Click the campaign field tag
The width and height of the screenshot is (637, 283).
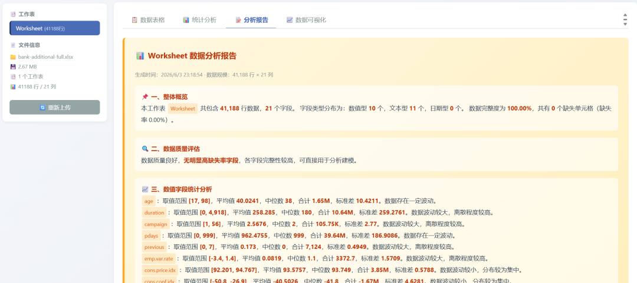(x=156, y=224)
